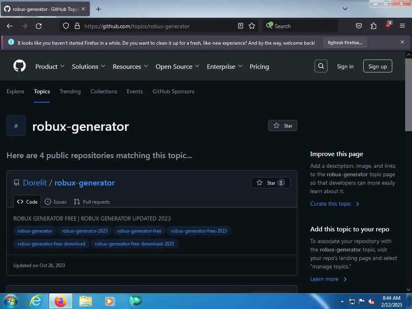The width and height of the screenshot is (412, 309).
Task: Focus the Firefox address bar URL
Action: (137, 26)
